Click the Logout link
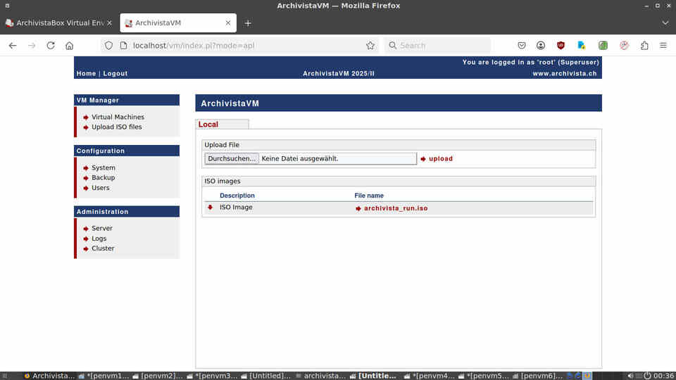The image size is (676, 380). 115,74
